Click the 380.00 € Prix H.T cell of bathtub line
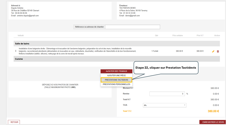Screen dimensions: 226x125 coord(200,51)
